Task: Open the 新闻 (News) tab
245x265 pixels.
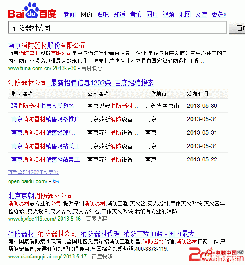Action: (x=70, y=15)
